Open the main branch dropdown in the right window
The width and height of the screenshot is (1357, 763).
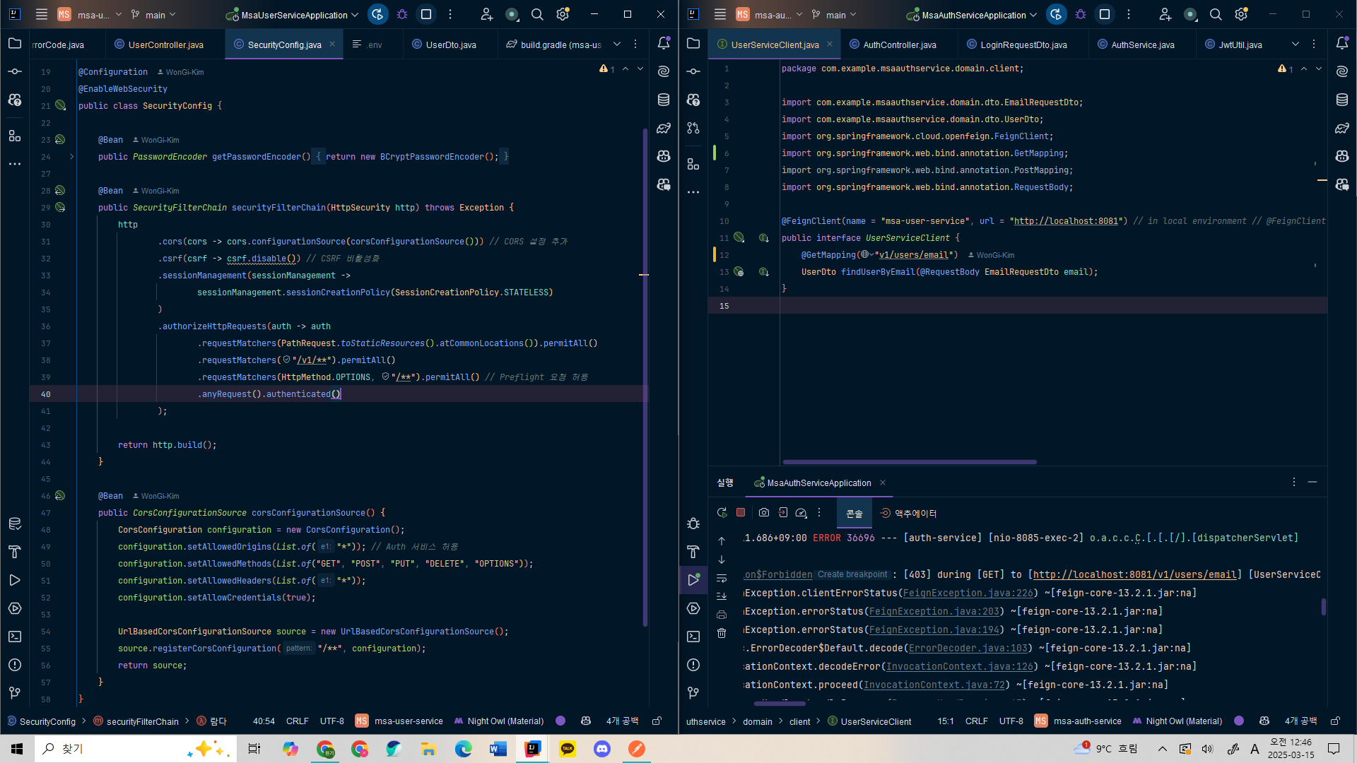tap(835, 15)
